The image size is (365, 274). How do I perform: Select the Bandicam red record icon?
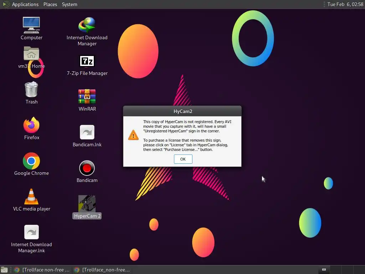(87, 168)
